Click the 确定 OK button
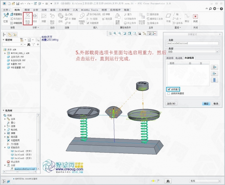 click(x=206, y=104)
